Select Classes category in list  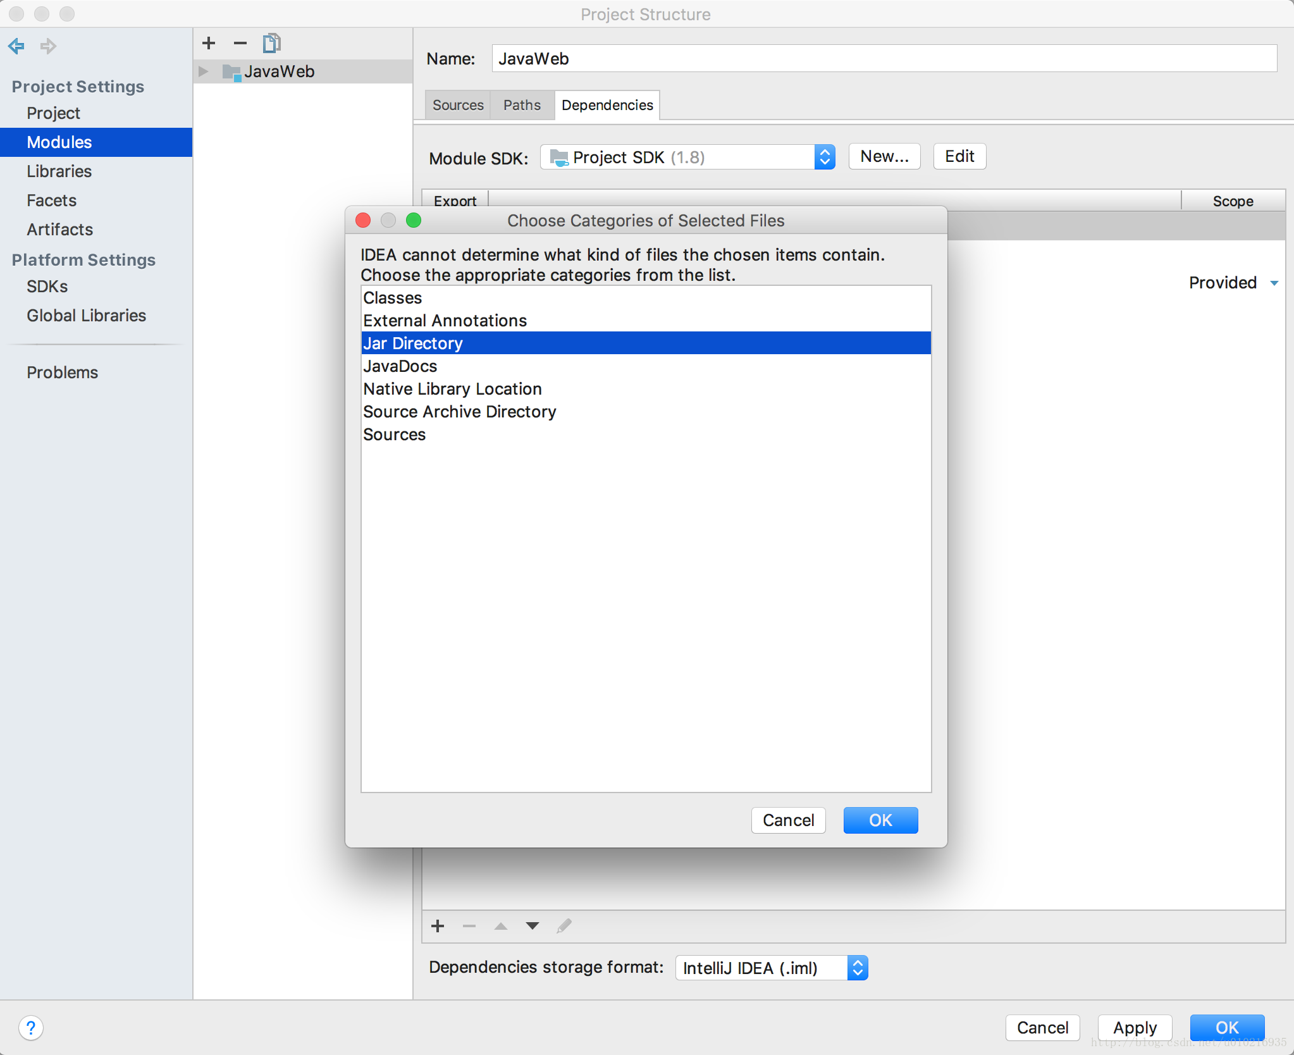(x=646, y=298)
